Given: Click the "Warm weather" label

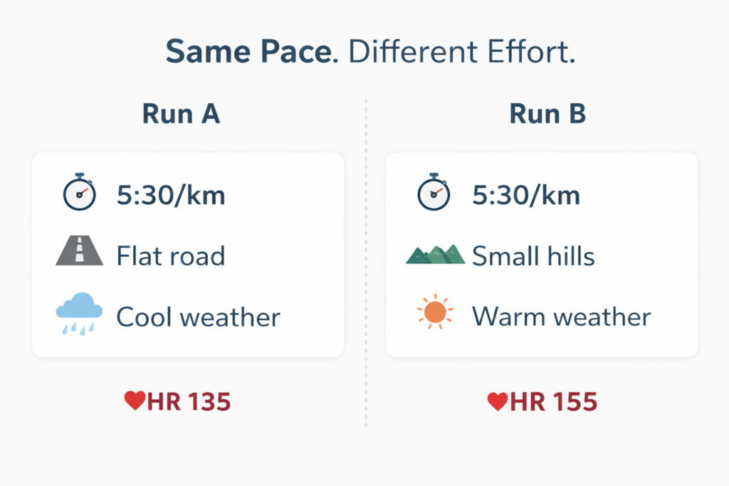Looking at the screenshot, I should pyautogui.click(x=561, y=317).
